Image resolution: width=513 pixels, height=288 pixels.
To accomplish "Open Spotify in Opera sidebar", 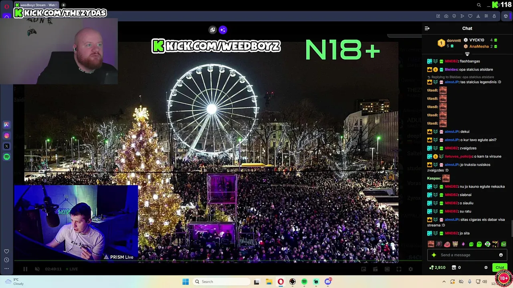I will coord(6,157).
